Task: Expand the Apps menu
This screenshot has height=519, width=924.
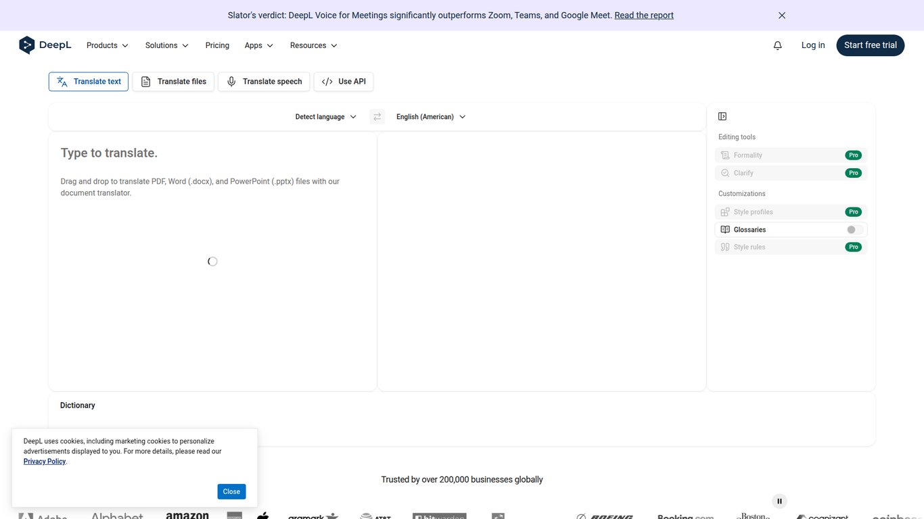Action: click(259, 45)
